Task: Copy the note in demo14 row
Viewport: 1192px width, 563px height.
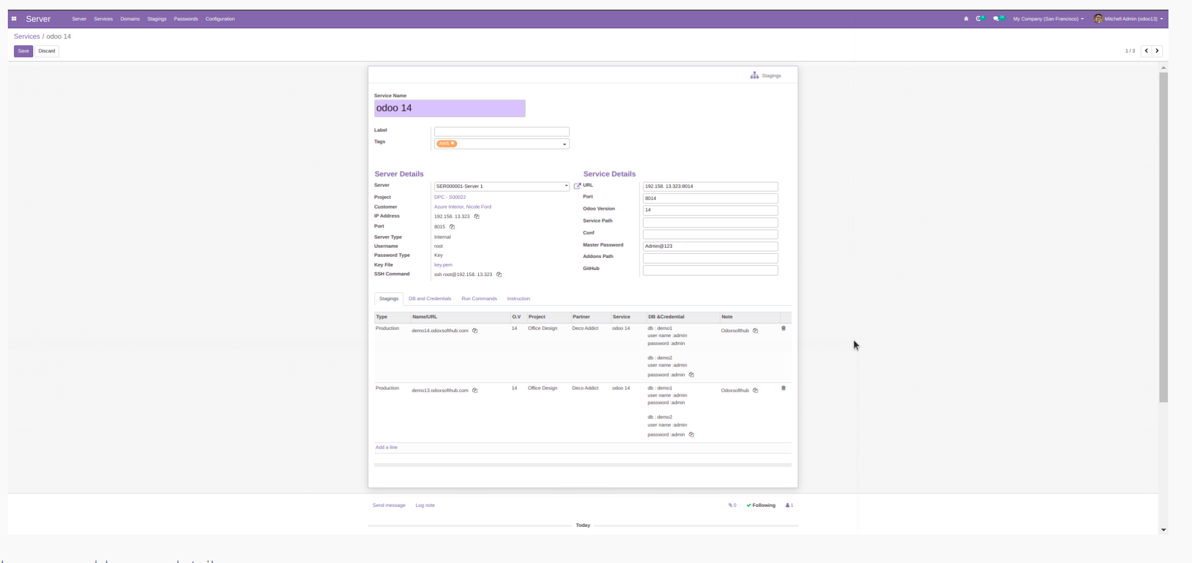Action: click(755, 330)
